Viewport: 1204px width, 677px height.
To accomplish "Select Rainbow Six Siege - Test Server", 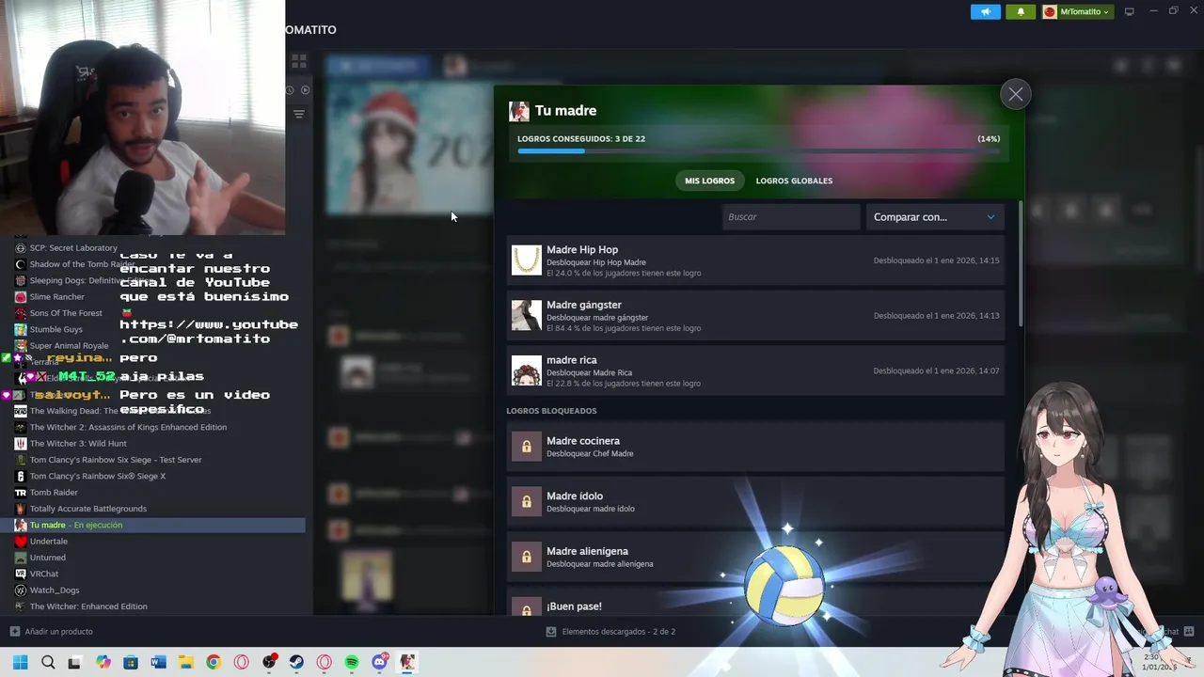I will coord(116,460).
